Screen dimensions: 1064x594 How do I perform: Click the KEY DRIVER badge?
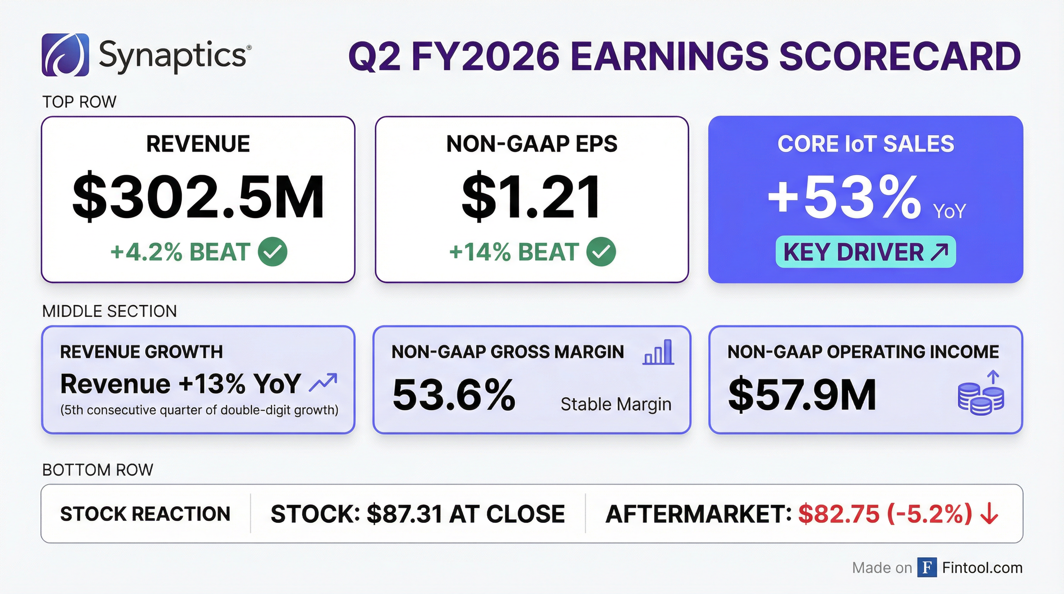865,252
